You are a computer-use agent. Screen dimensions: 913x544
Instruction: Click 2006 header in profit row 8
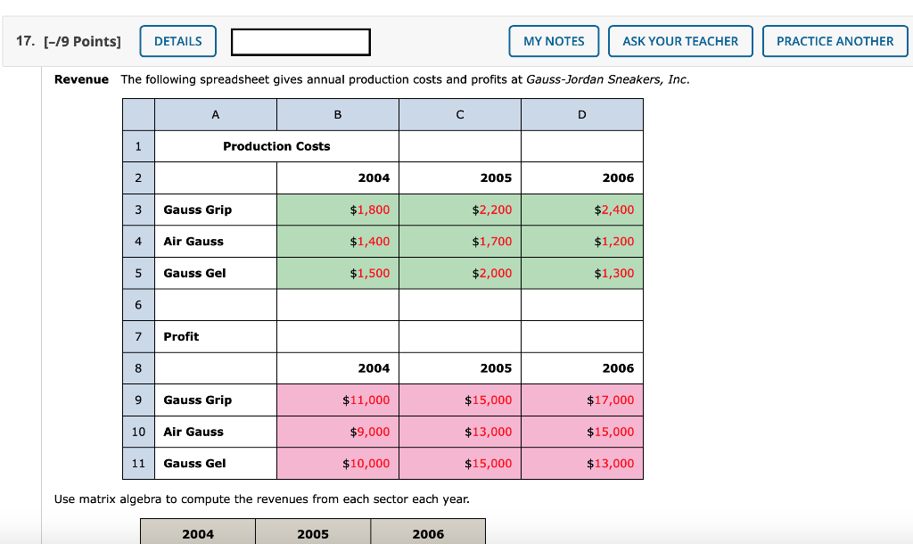click(582, 368)
